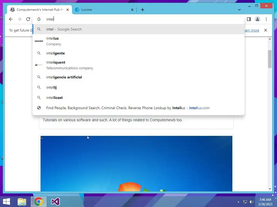Show hidden system tray icons
This screenshot has width=277, height=207.
pyautogui.click(x=239, y=202)
